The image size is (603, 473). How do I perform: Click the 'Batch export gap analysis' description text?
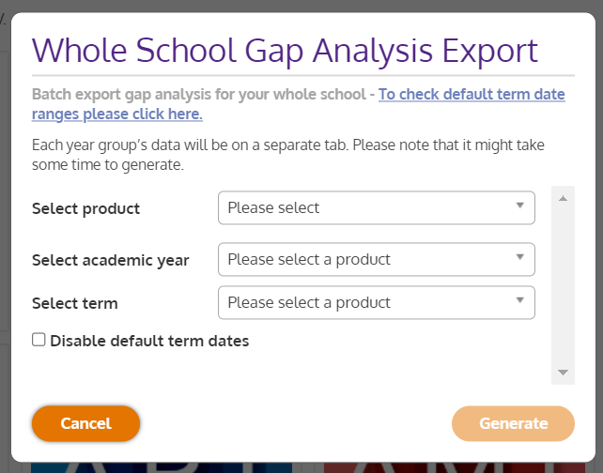pyautogui.click(x=202, y=95)
